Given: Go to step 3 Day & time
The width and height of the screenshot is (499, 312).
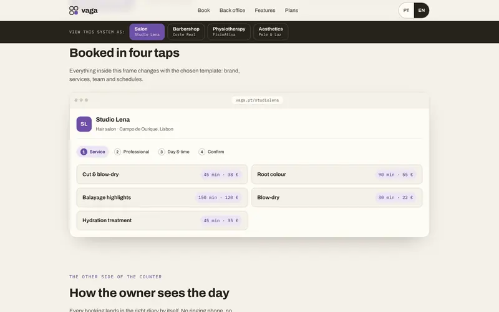Looking at the screenshot, I should pyautogui.click(x=174, y=152).
